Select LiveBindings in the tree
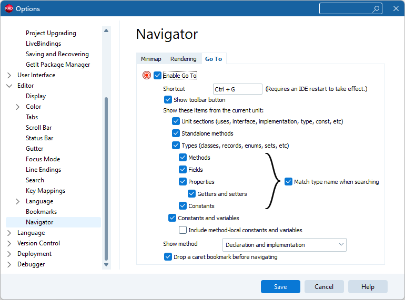This screenshot has height=300, width=405. tap(43, 44)
